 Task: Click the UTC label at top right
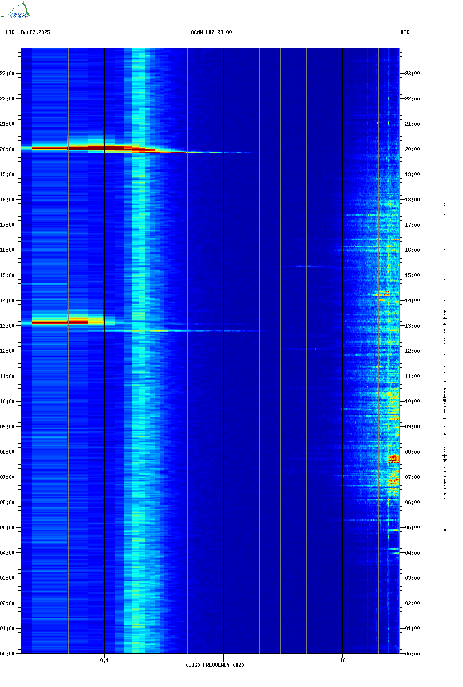[405, 32]
